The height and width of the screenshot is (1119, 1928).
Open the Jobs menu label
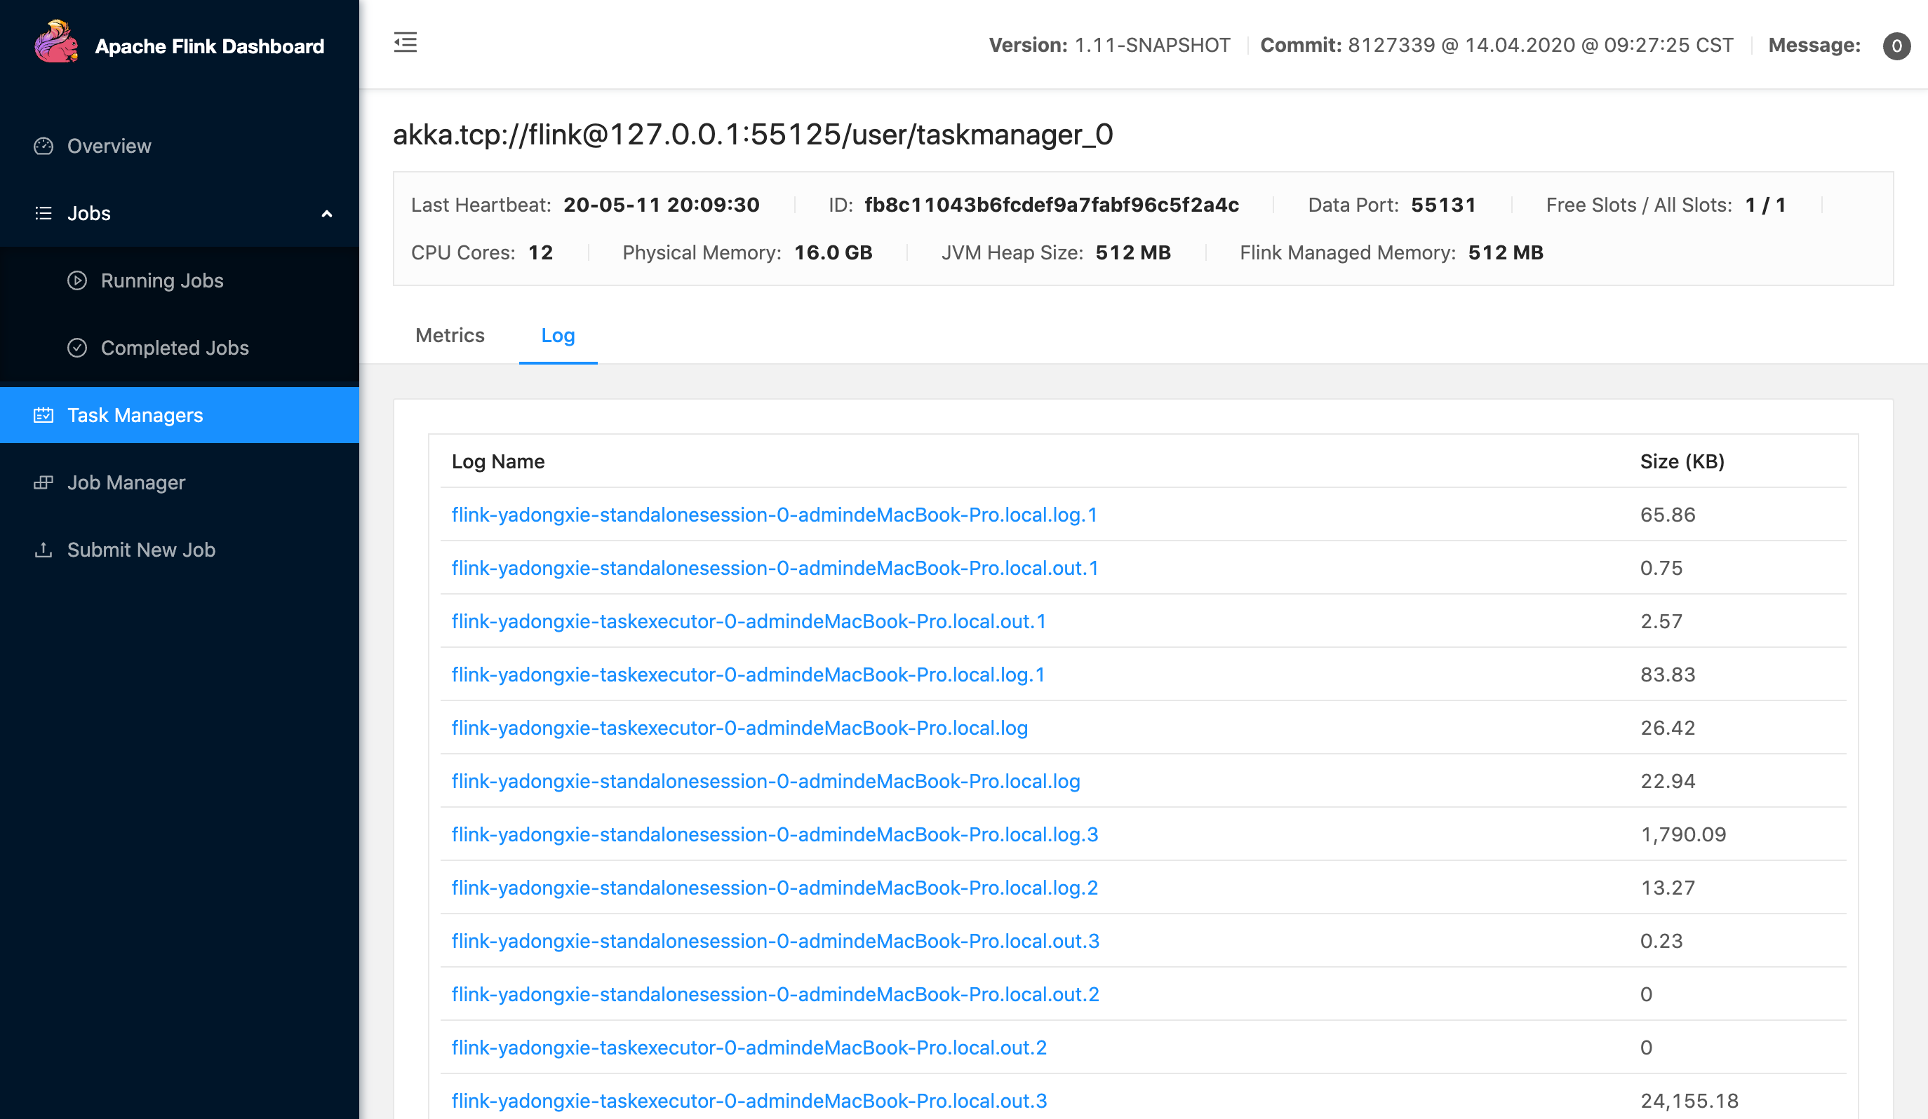(x=88, y=213)
